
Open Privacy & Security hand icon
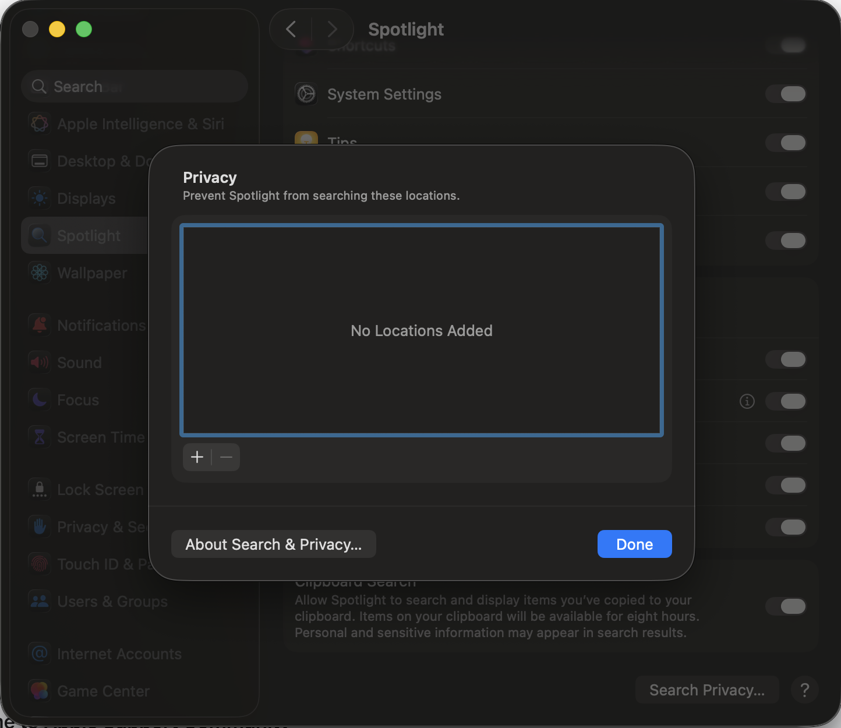click(40, 526)
